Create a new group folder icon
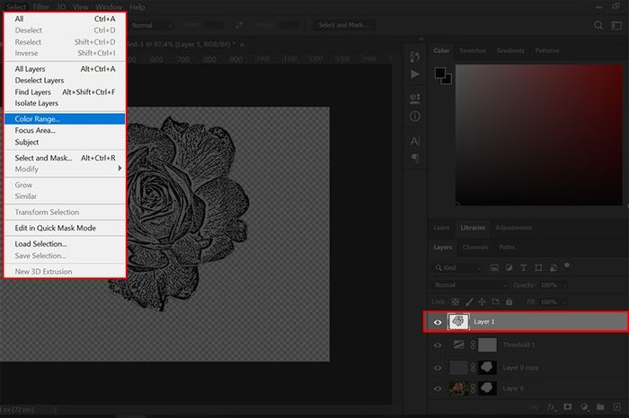The image size is (629, 418). tap(600, 407)
